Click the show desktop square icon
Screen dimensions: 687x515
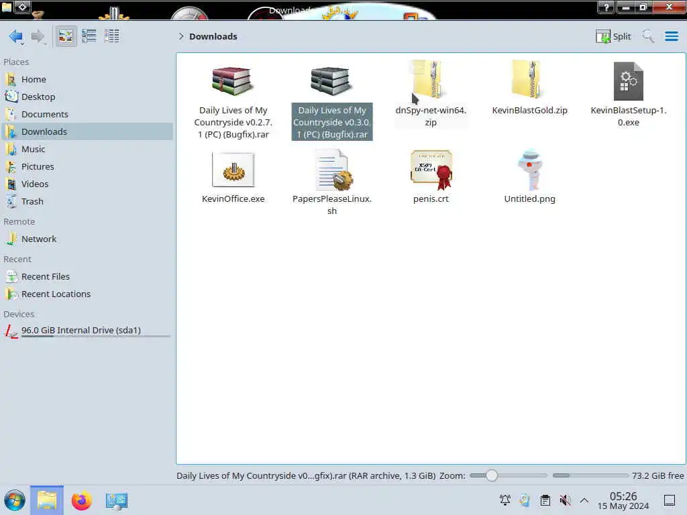[670, 500]
